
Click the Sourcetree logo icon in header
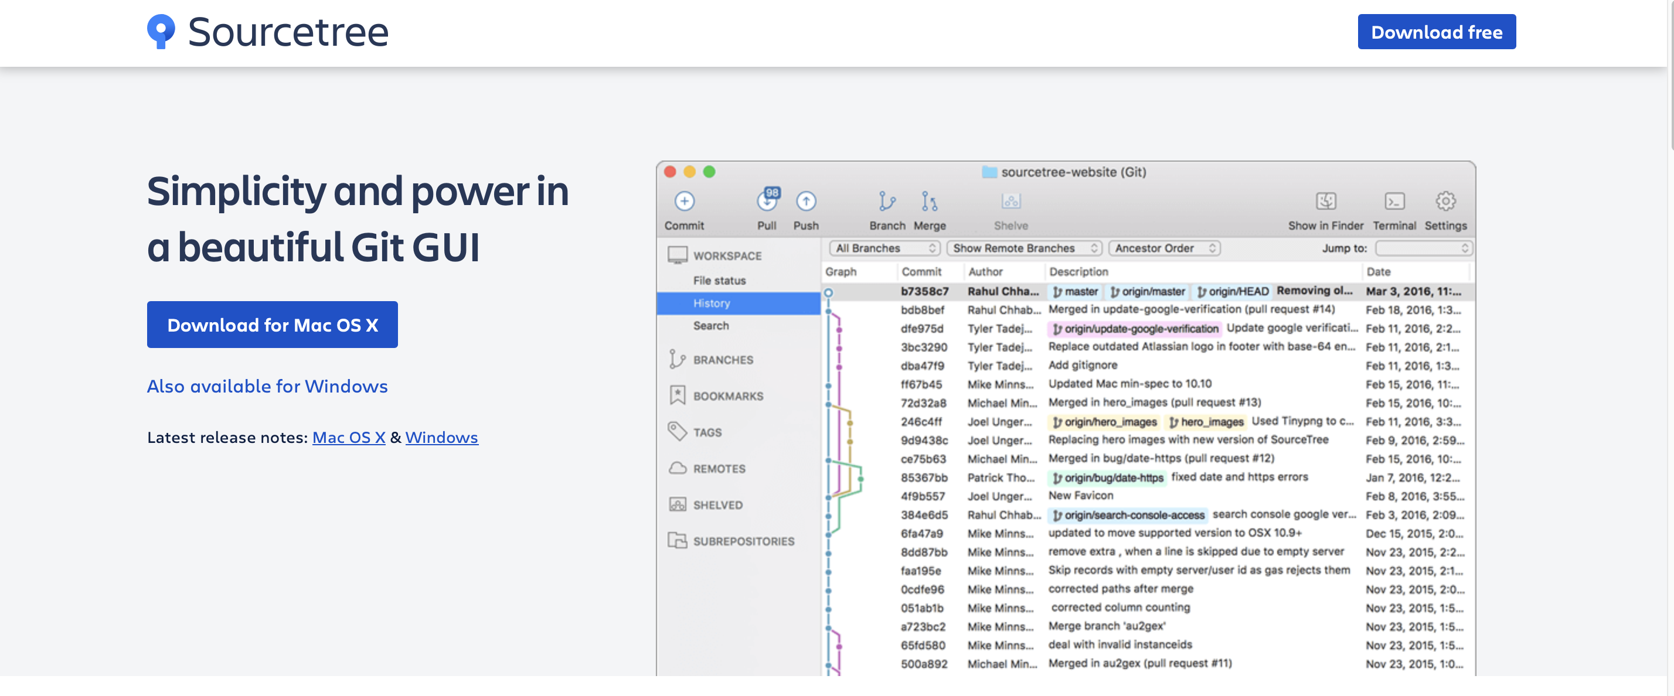[161, 31]
